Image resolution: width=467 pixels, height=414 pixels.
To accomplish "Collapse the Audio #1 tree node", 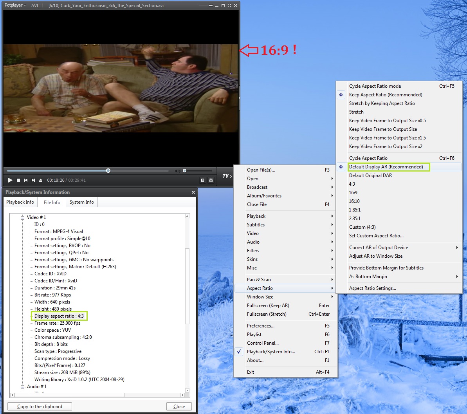I will click(22, 387).
